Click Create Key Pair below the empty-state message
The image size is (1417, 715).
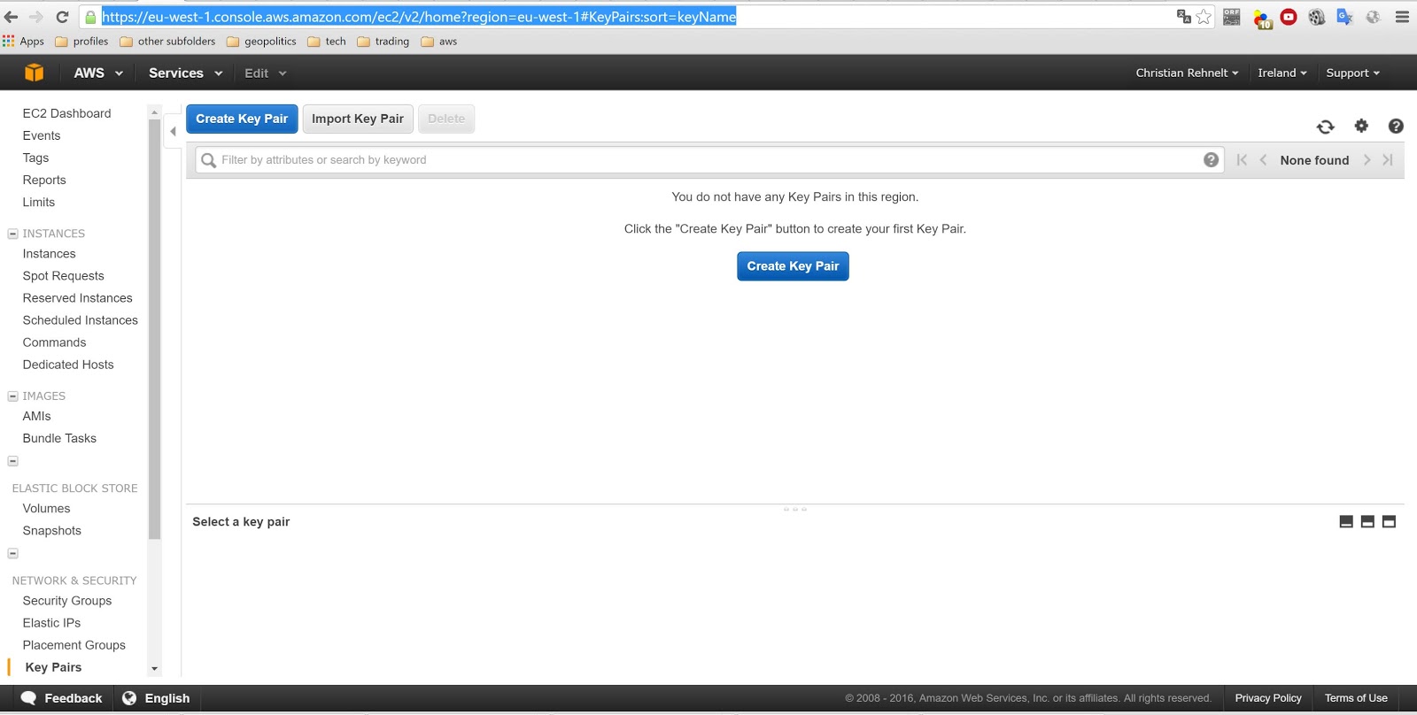[x=793, y=266]
